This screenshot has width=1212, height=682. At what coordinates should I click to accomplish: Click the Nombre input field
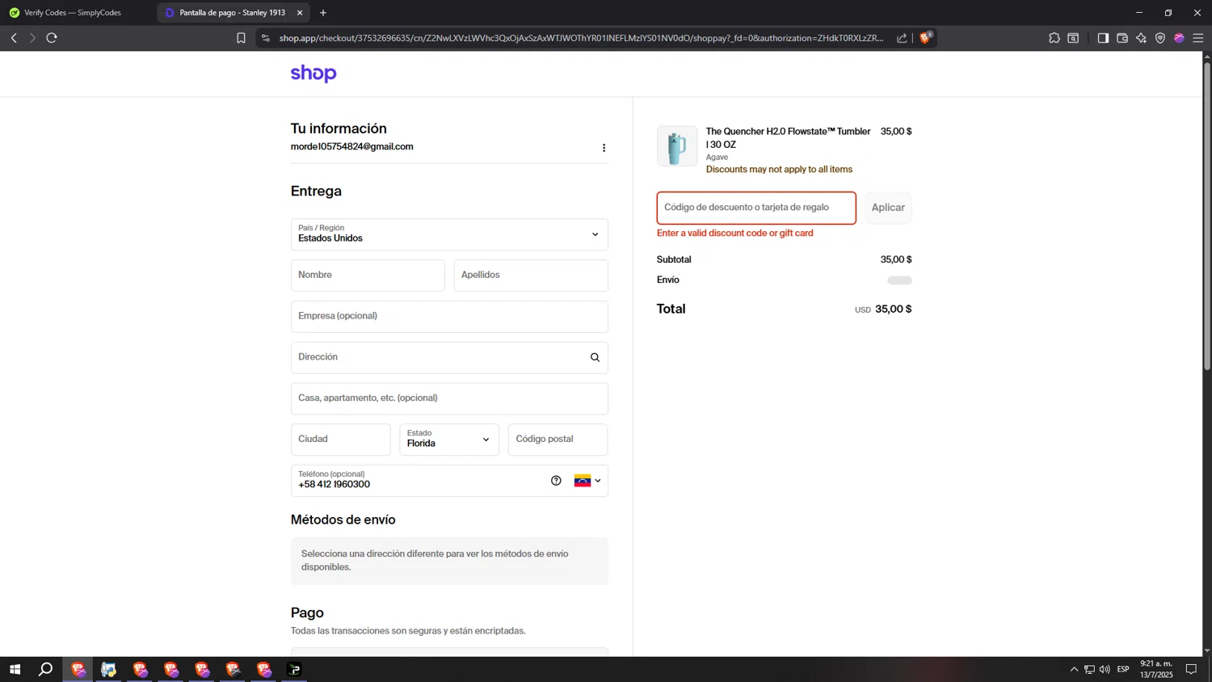tap(368, 276)
